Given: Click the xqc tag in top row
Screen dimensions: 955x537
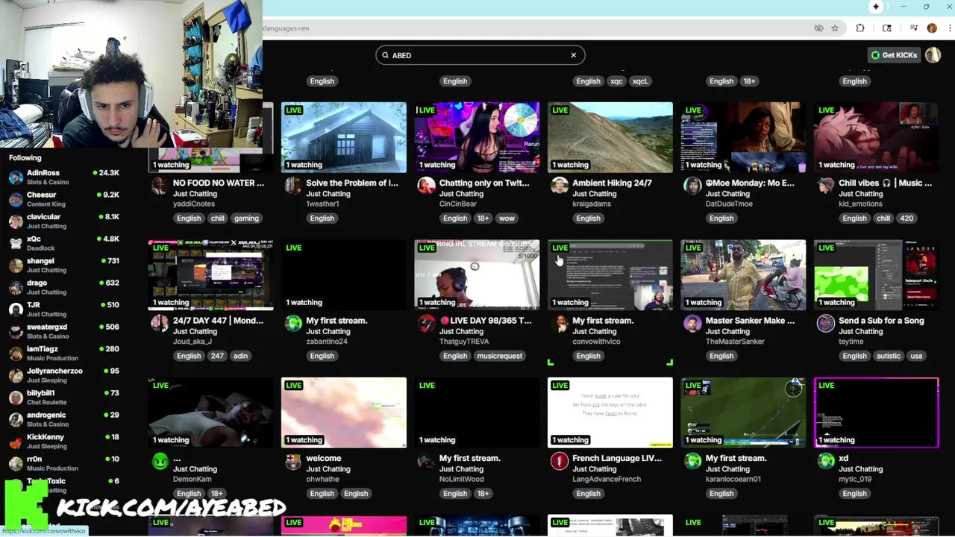Looking at the screenshot, I should [616, 81].
